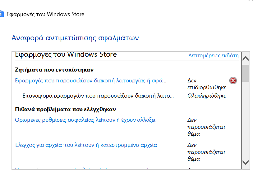Open 'Έλεγχος για αρχεία που λείπουν' link
Viewport: 253px width, 175px height.
click(86, 145)
